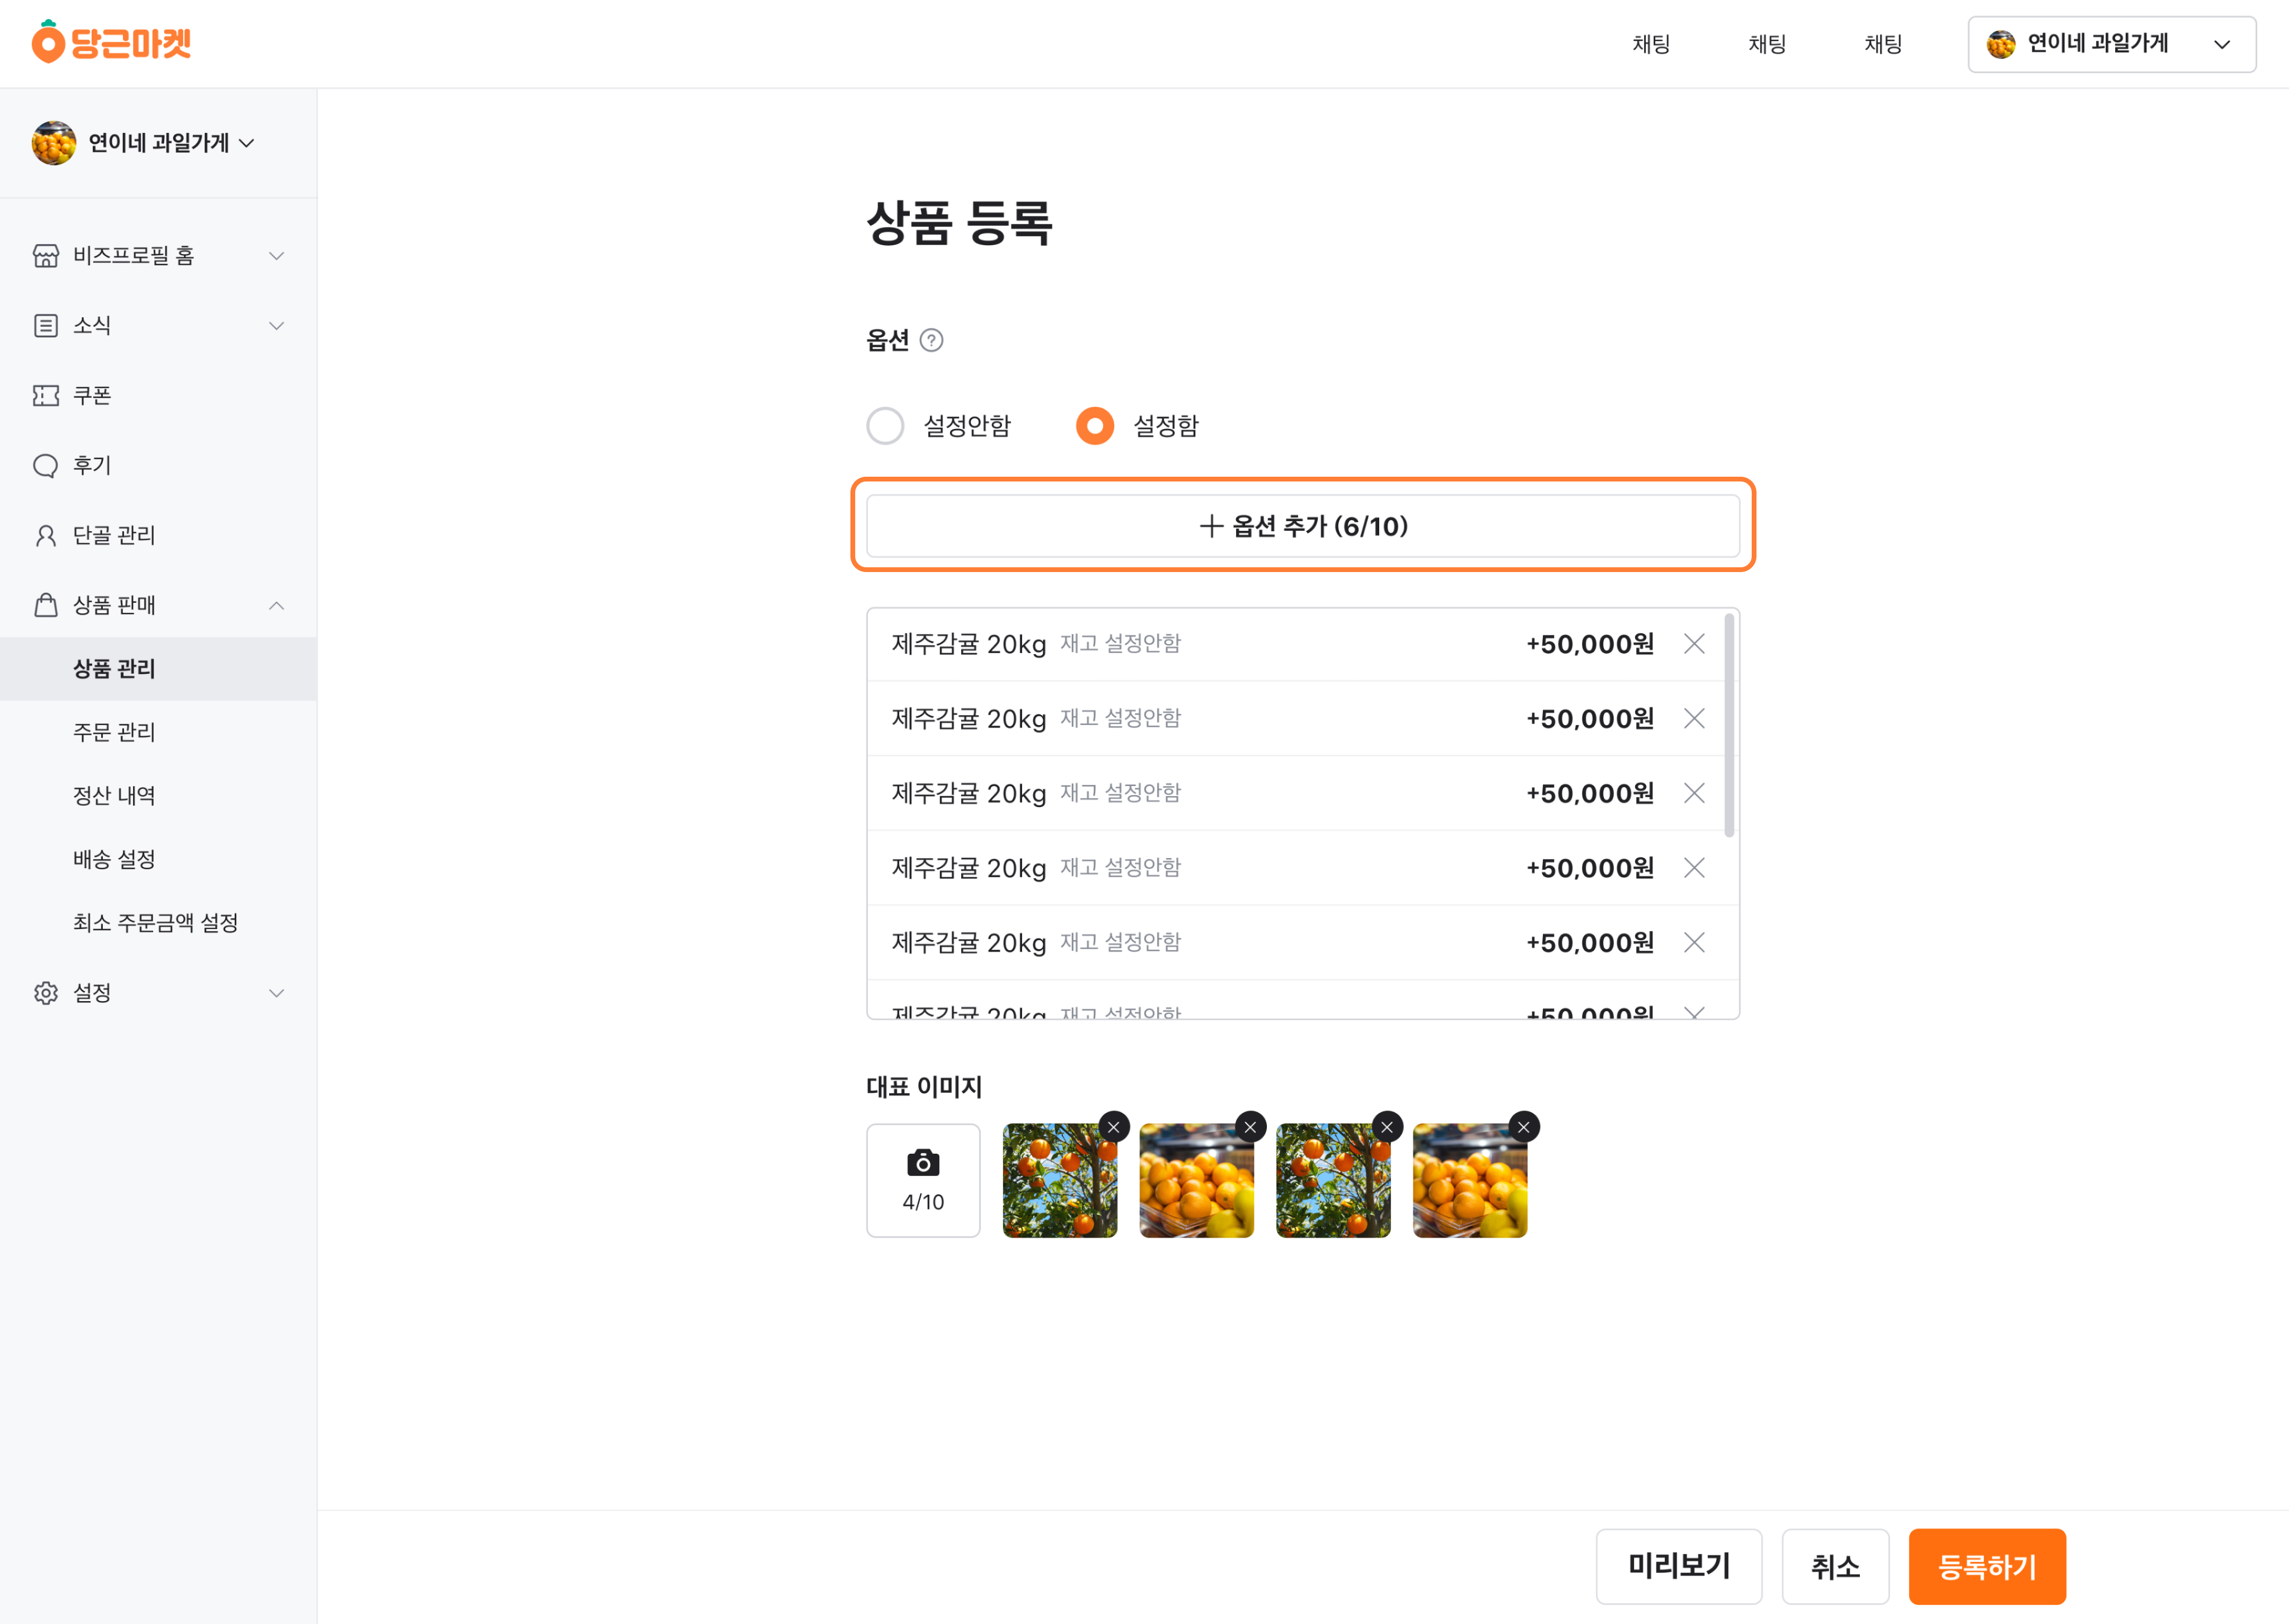Open the 쿠폰 coupon sidebar item
Screen dimensions: 2289x1624
point(92,395)
